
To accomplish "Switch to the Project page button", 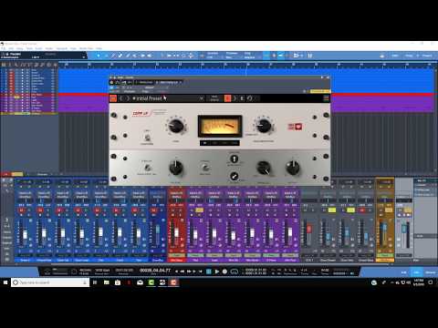I will [x=427, y=56].
